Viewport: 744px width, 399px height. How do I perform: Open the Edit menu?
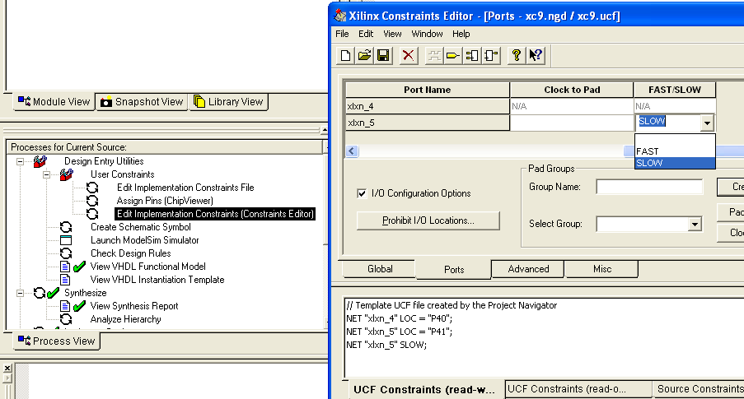[x=365, y=34]
